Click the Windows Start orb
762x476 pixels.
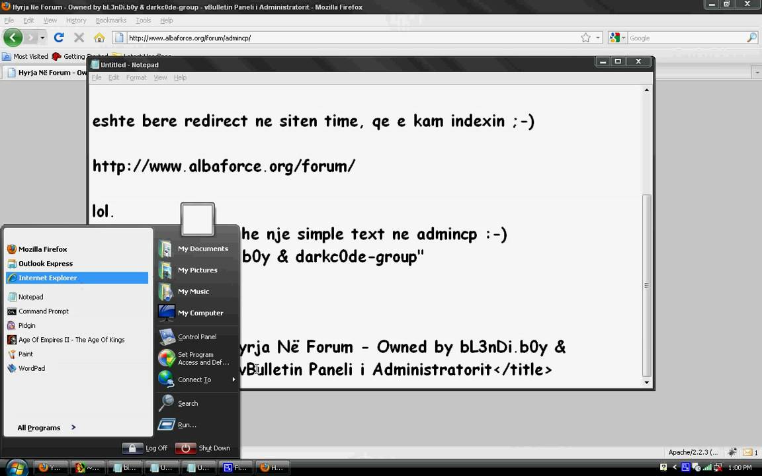[x=17, y=467]
